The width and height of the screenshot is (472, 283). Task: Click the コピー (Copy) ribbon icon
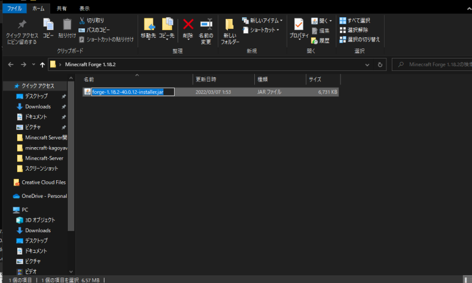click(x=48, y=28)
